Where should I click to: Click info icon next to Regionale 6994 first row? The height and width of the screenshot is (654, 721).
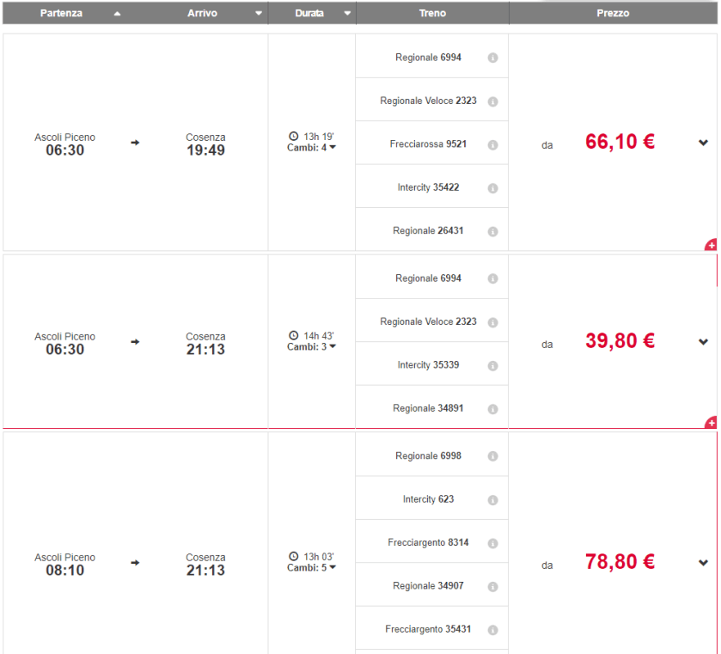coord(492,58)
